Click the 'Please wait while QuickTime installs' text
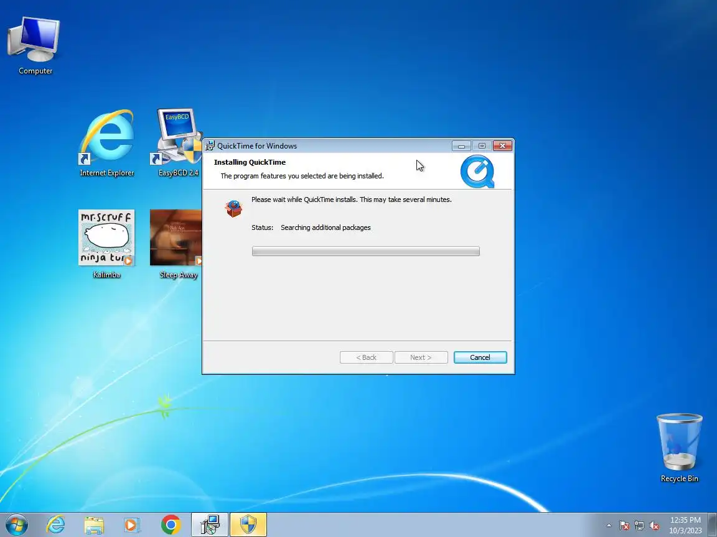Image resolution: width=717 pixels, height=537 pixels. pyautogui.click(x=352, y=200)
